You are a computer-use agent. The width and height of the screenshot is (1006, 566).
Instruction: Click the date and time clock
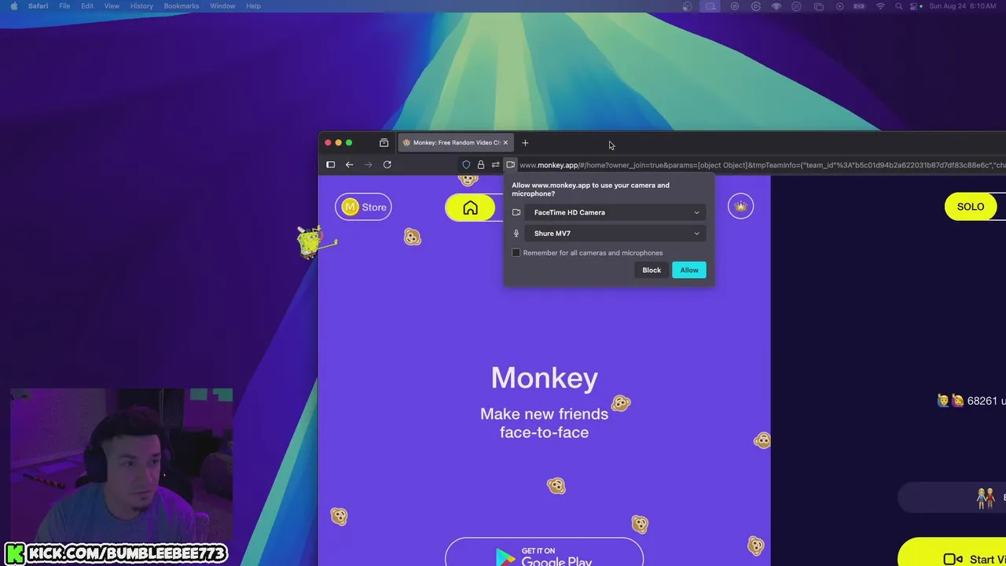click(964, 6)
